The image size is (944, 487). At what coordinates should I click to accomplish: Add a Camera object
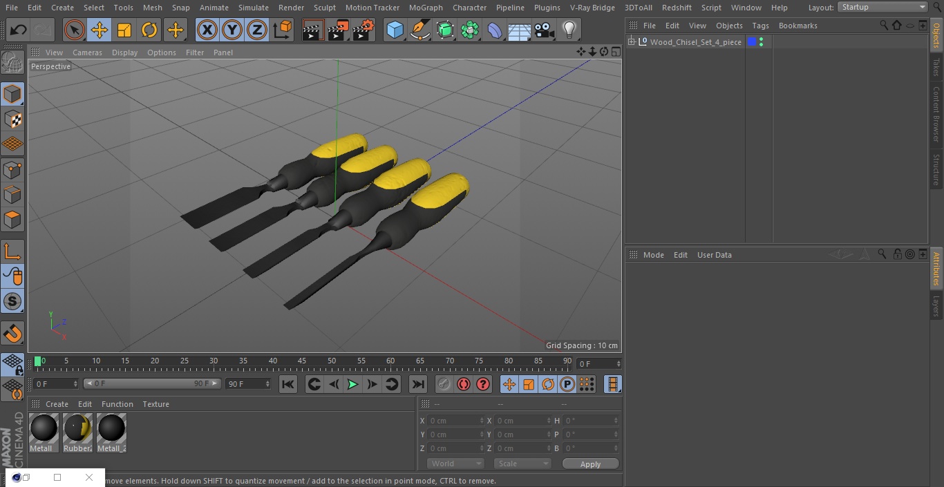tap(545, 30)
